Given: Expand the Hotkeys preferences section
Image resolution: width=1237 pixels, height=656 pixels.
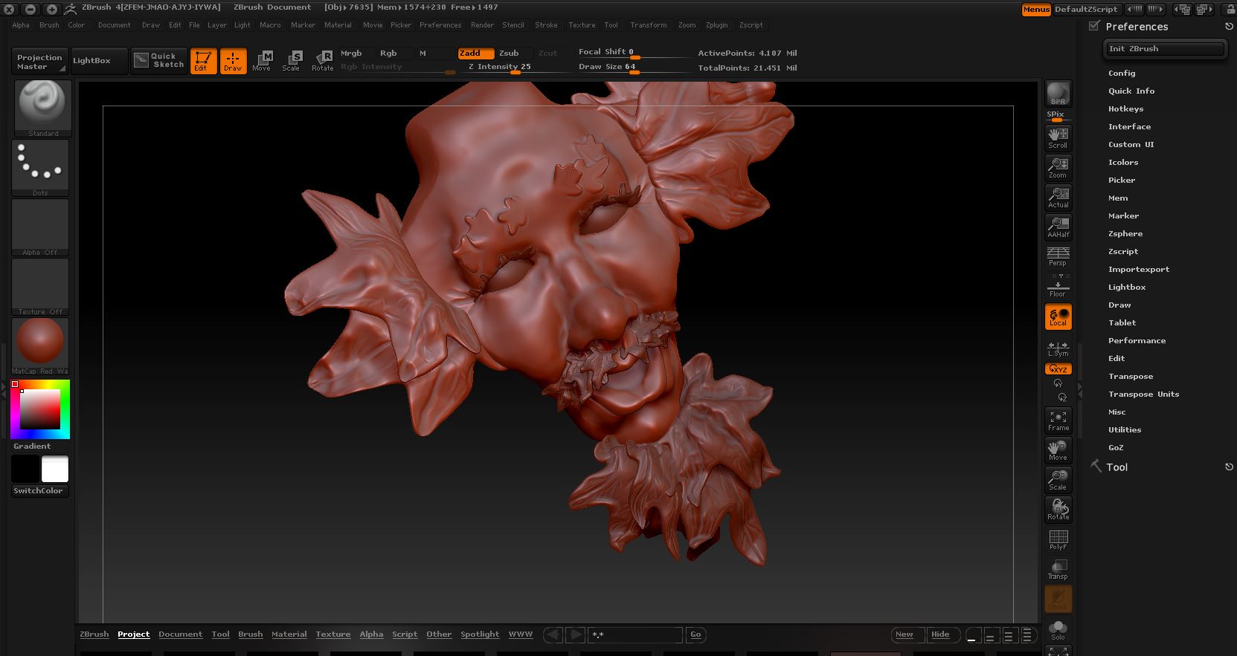Looking at the screenshot, I should tap(1125, 109).
